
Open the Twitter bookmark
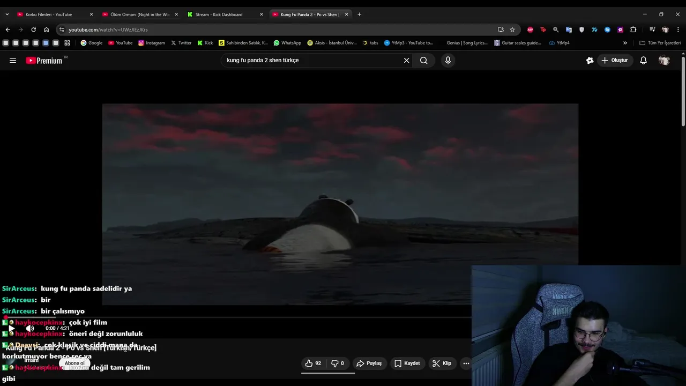coord(181,43)
